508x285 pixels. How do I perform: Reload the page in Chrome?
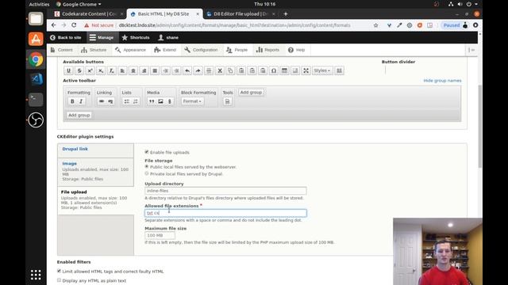click(x=74, y=25)
